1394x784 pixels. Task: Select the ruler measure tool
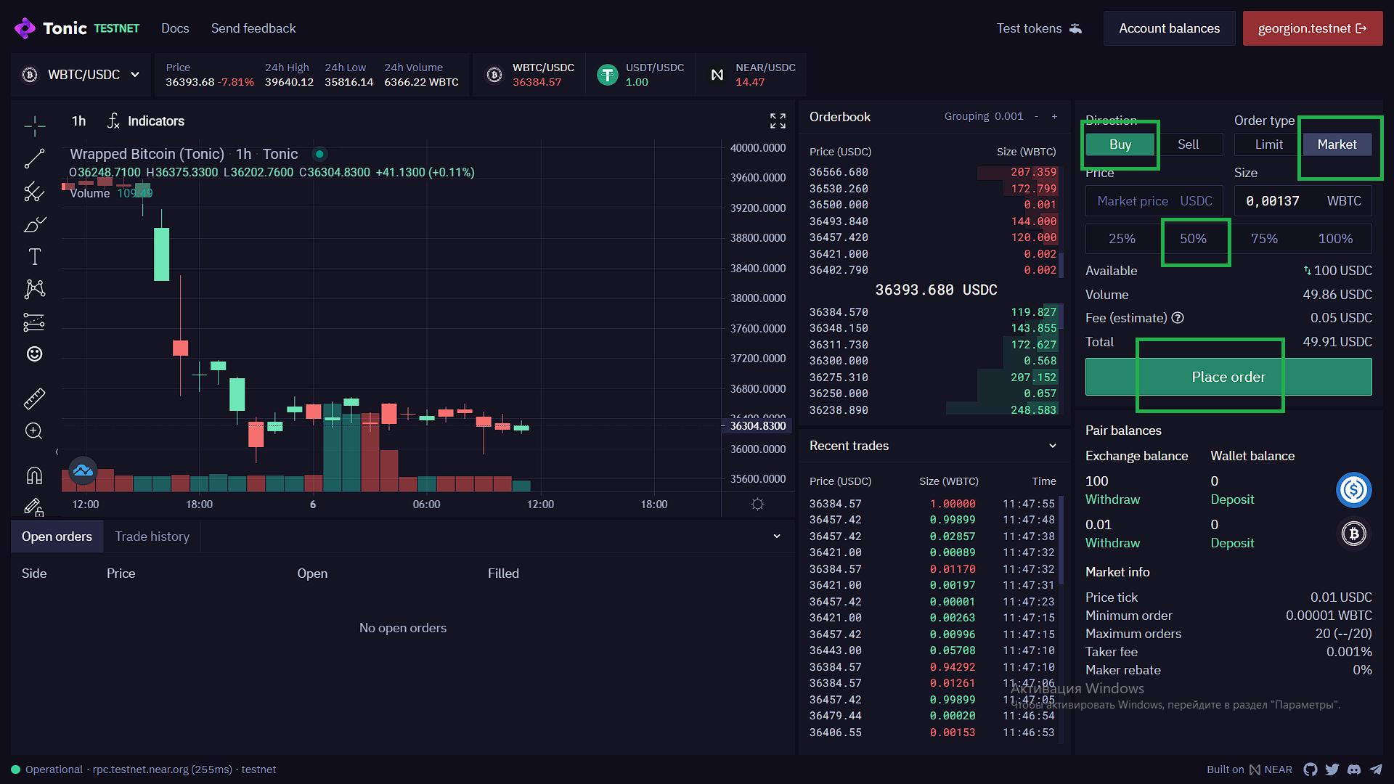[34, 398]
